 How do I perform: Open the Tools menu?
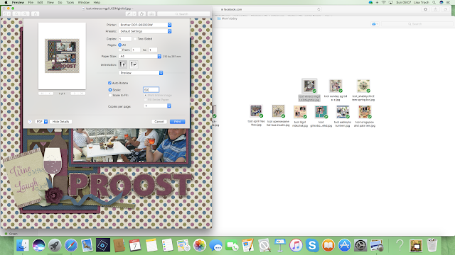coord(70,2)
